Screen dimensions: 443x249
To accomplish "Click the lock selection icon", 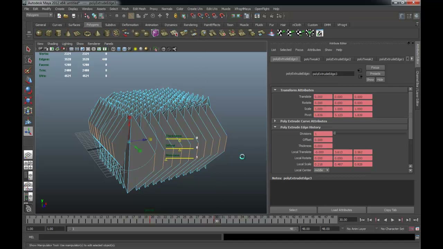I will [175, 16].
